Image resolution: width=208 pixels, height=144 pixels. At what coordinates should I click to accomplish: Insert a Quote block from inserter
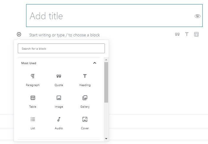point(59,80)
